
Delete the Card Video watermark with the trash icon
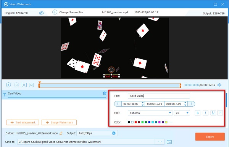[105, 93]
